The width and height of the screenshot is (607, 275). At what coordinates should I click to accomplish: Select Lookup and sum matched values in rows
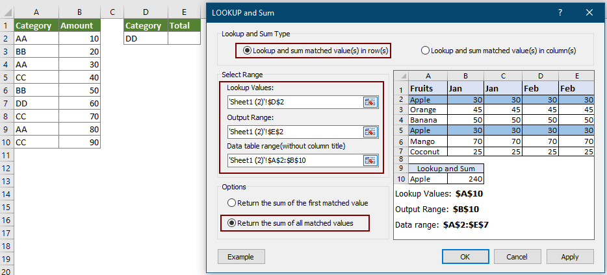click(247, 51)
